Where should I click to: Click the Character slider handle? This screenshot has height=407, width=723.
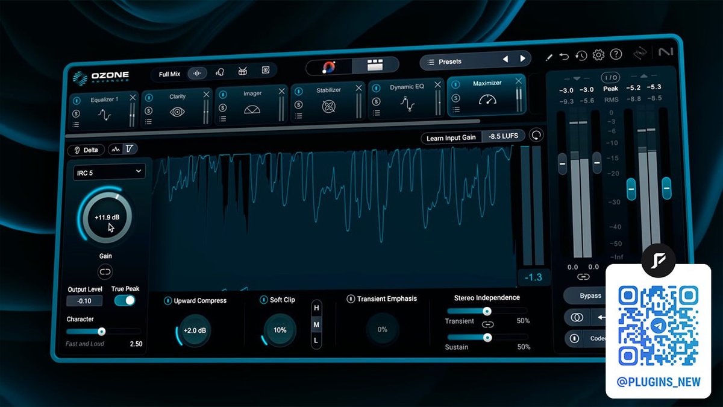click(101, 331)
